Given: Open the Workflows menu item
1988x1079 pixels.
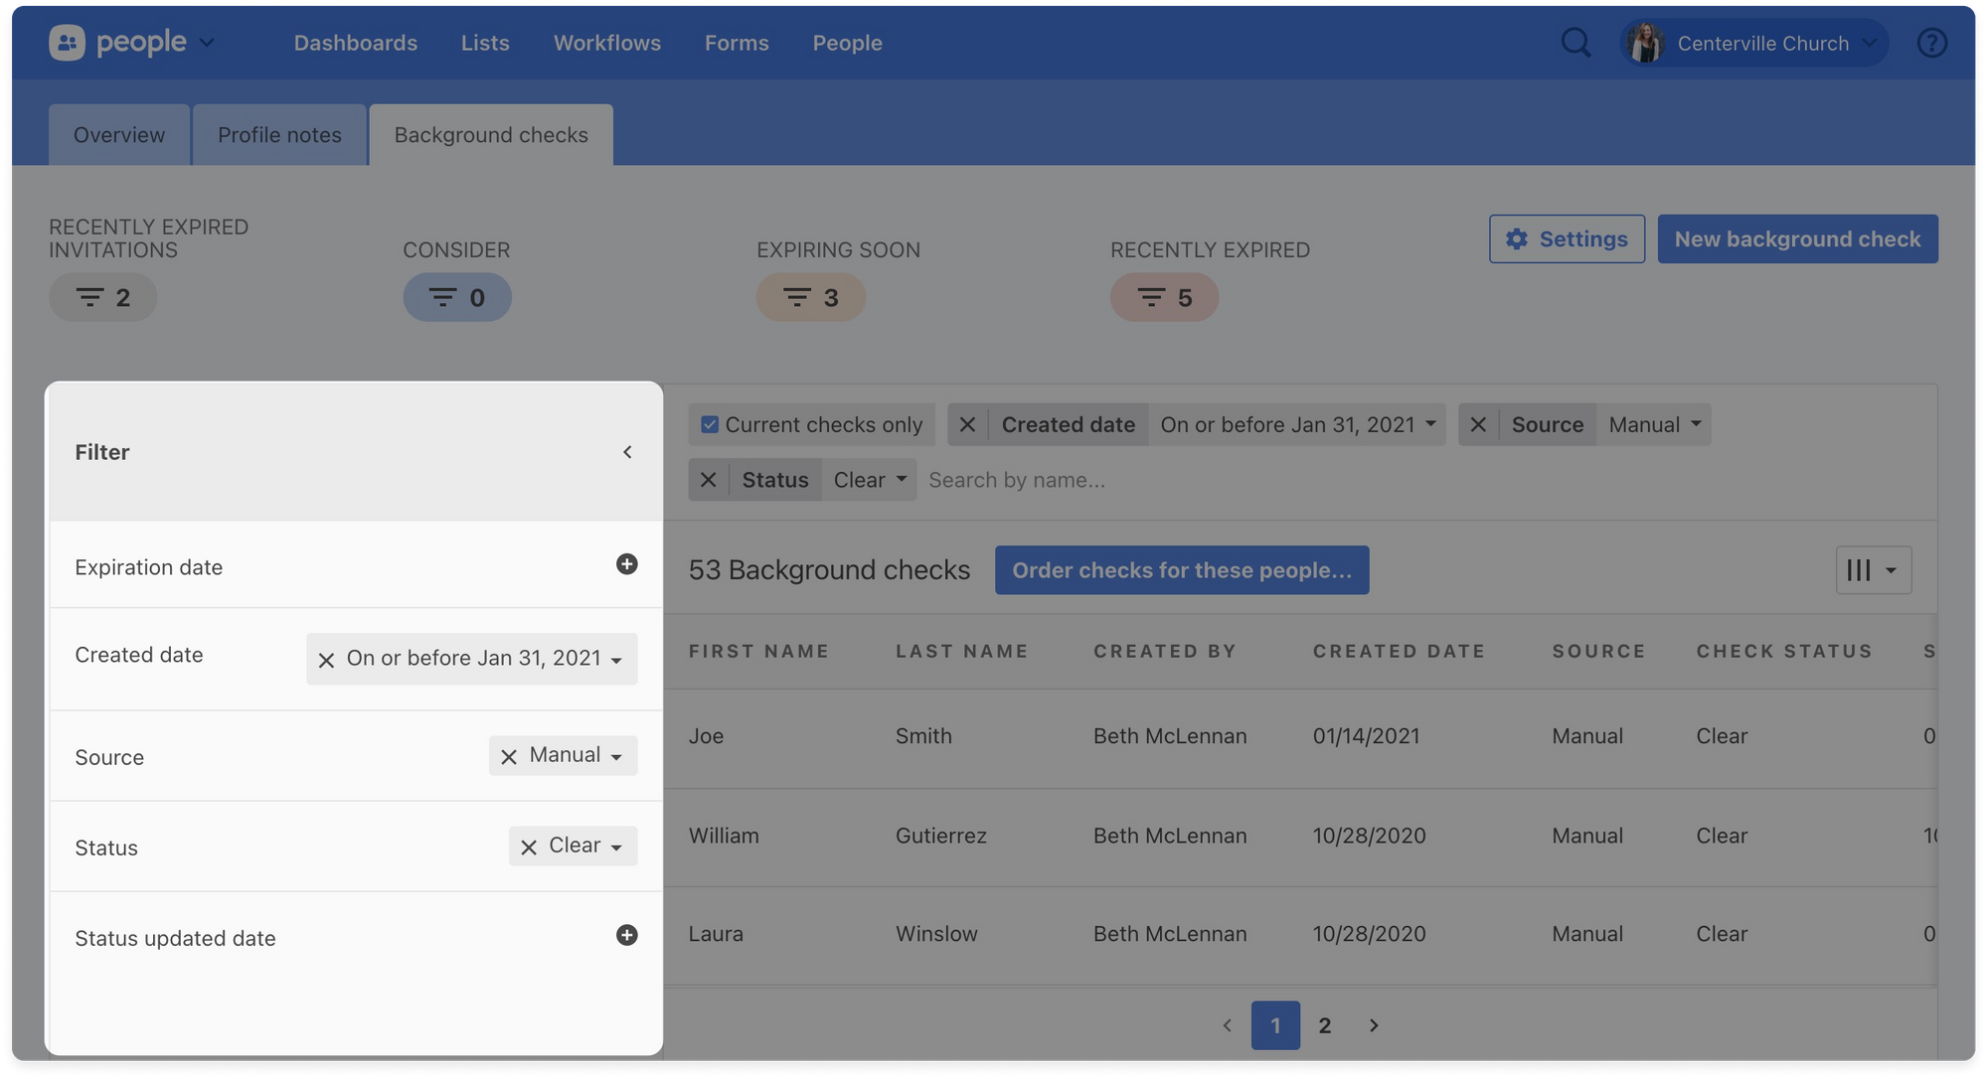Looking at the screenshot, I should [x=606, y=43].
